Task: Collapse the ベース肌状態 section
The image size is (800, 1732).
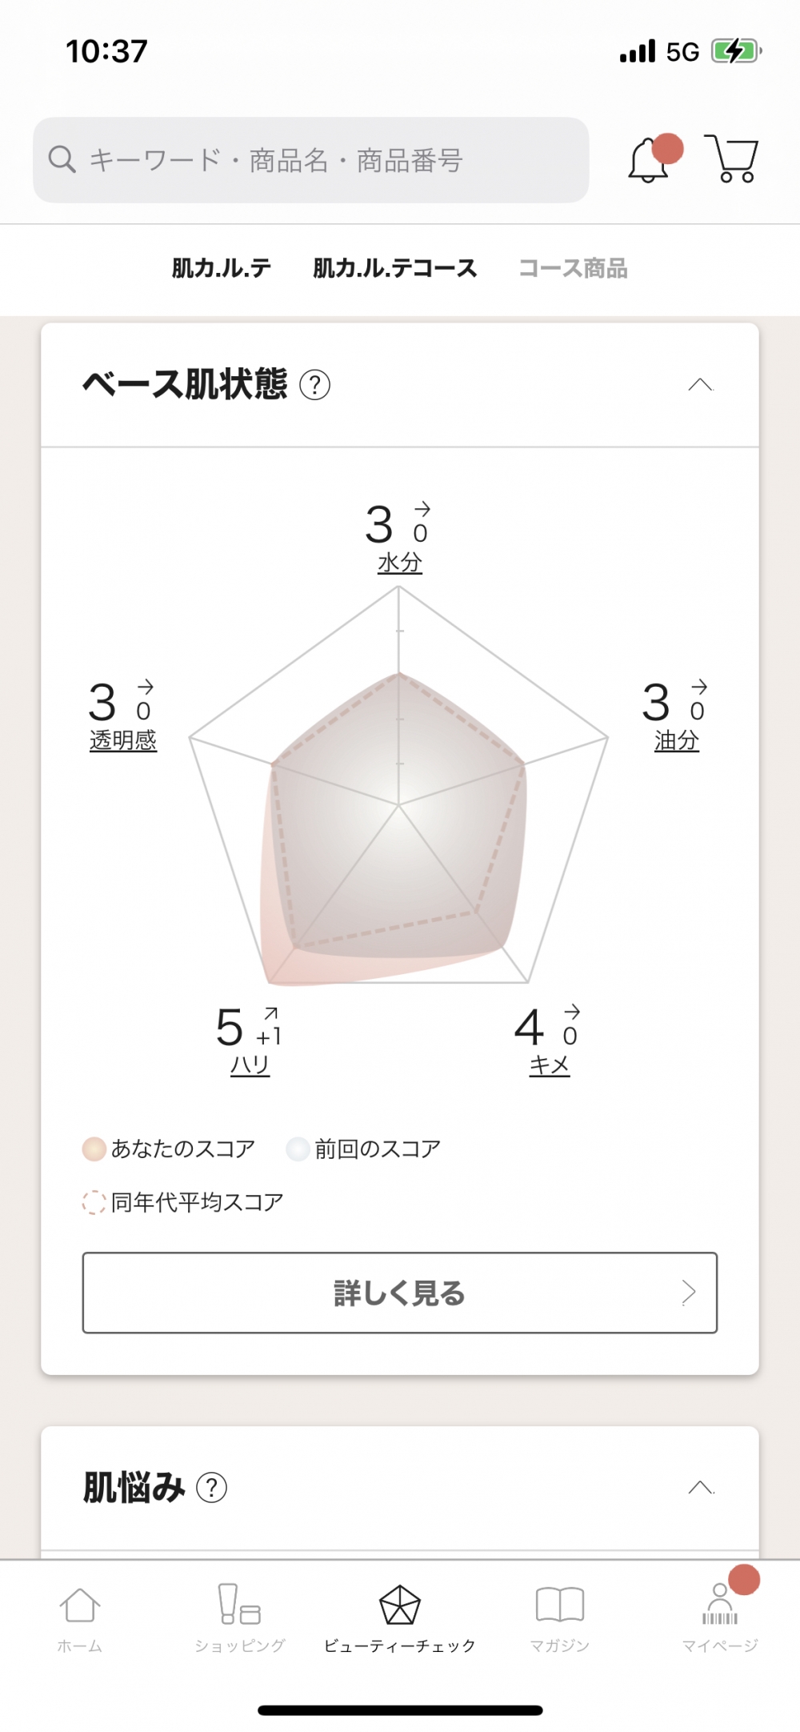Action: 700,385
